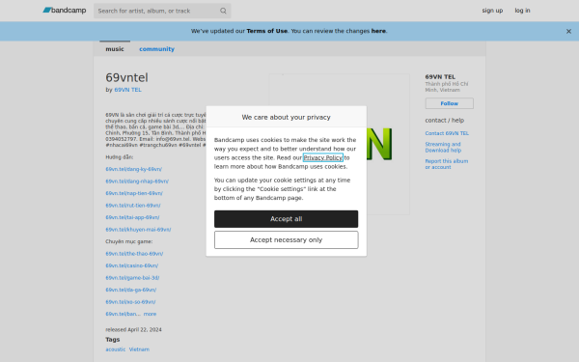The height and width of the screenshot is (362, 579).
Task: Click the 'released April 22, 2024' text
Action: point(134,329)
